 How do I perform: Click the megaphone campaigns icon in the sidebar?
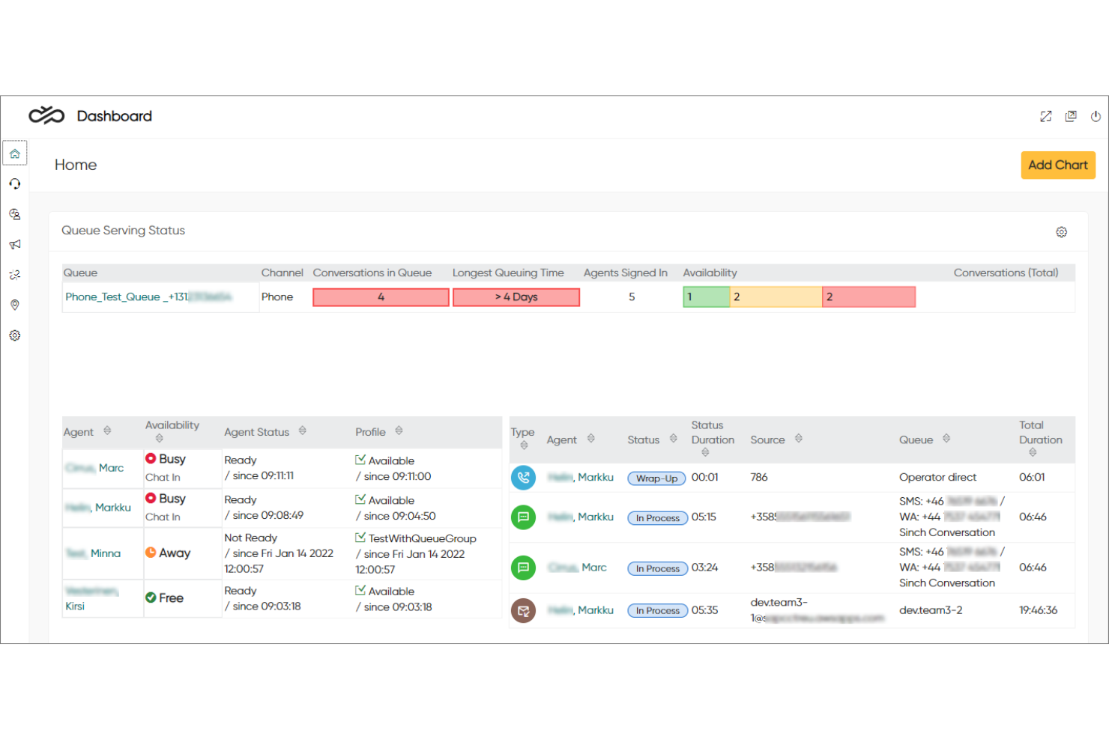pos(14,244)
